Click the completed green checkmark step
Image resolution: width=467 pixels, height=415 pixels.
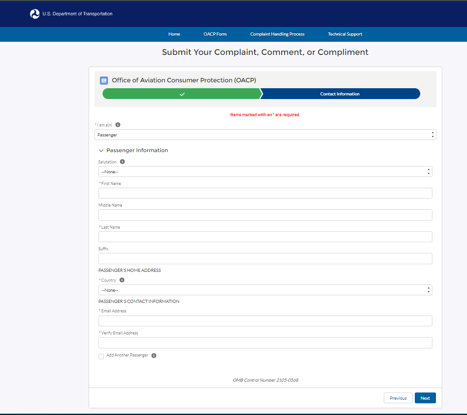(182, 94)
